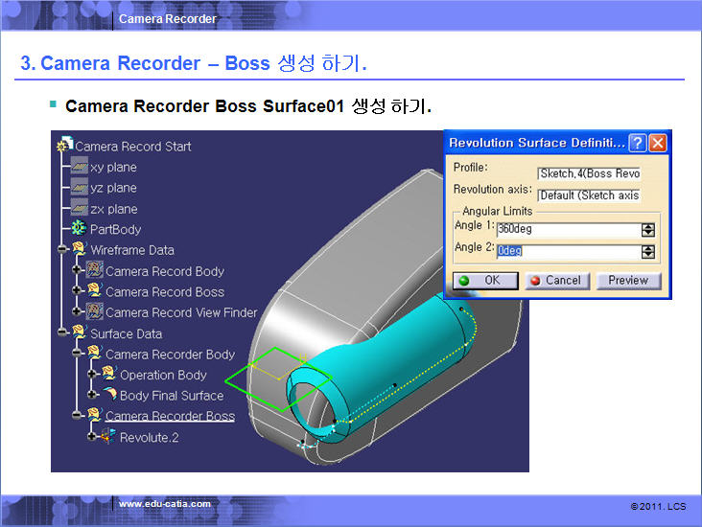Click the Profile input field

589,173
